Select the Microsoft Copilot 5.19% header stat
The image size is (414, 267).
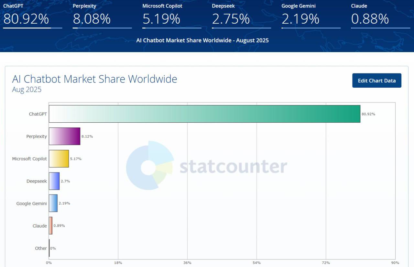click(x=161, y=19)
